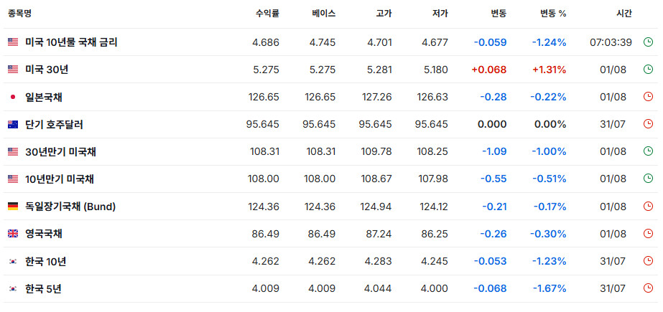Open 10년만기 미국채 details
This screenshot has width=663, height=312.
click(60, 179)
